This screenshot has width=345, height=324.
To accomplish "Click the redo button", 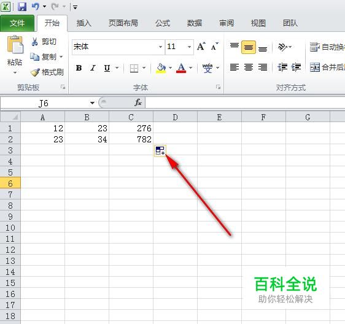I will tap(55, 7).
